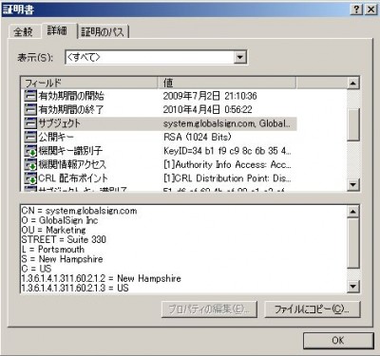Select the 詳細 tab
This screenshot has width=380, height=356.
pos(57,30)
